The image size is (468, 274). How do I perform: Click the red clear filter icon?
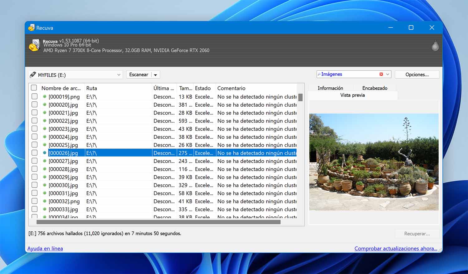tap(381, 74)
